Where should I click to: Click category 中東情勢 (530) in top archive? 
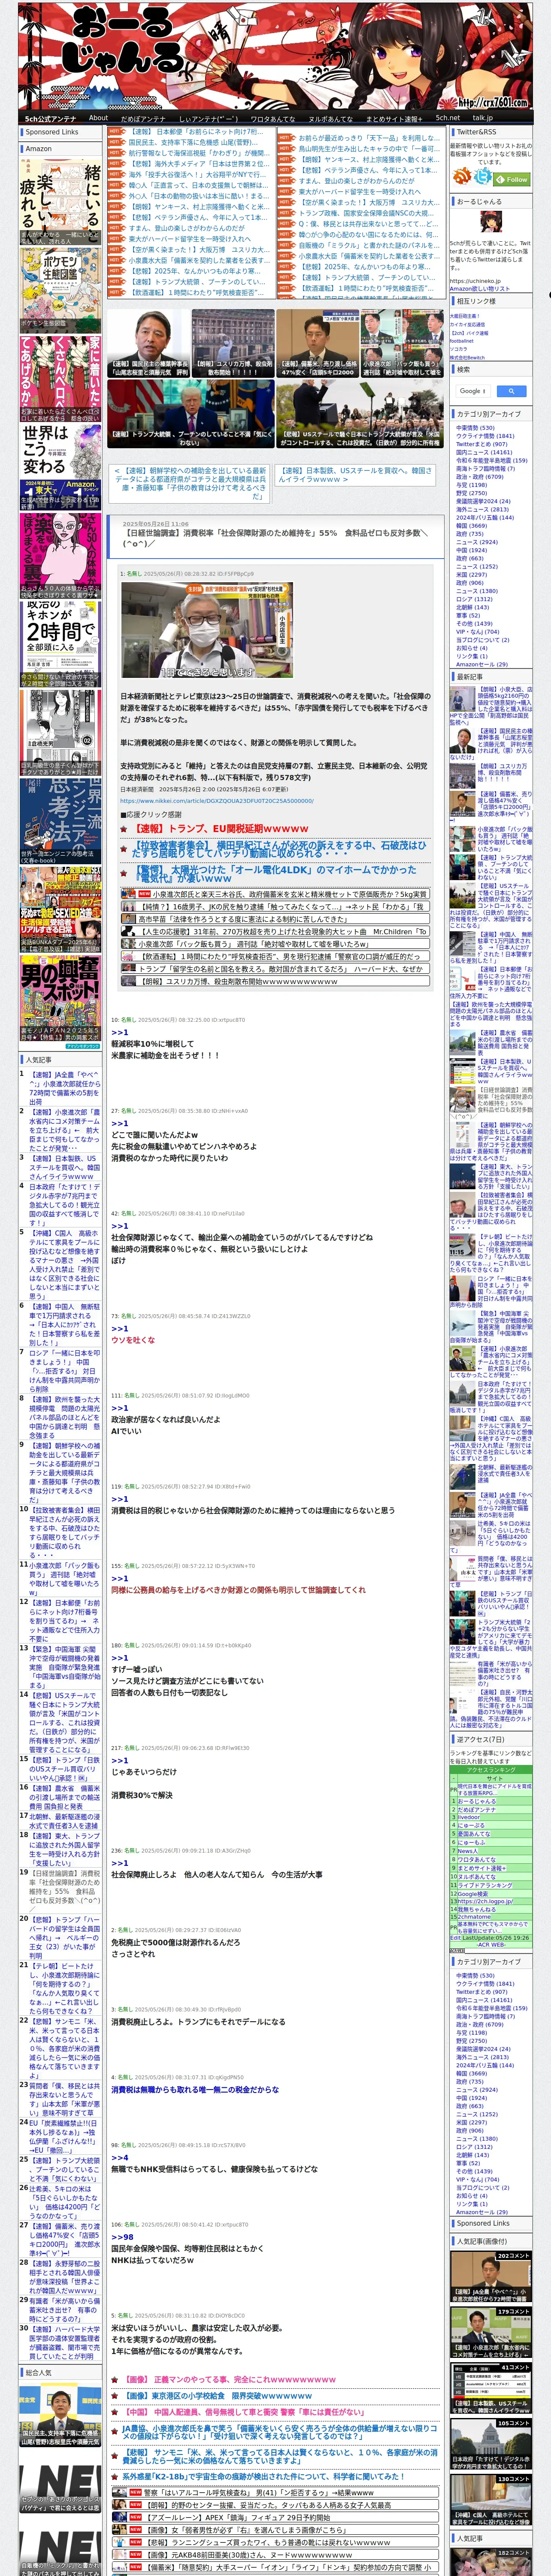coord(475,428)
